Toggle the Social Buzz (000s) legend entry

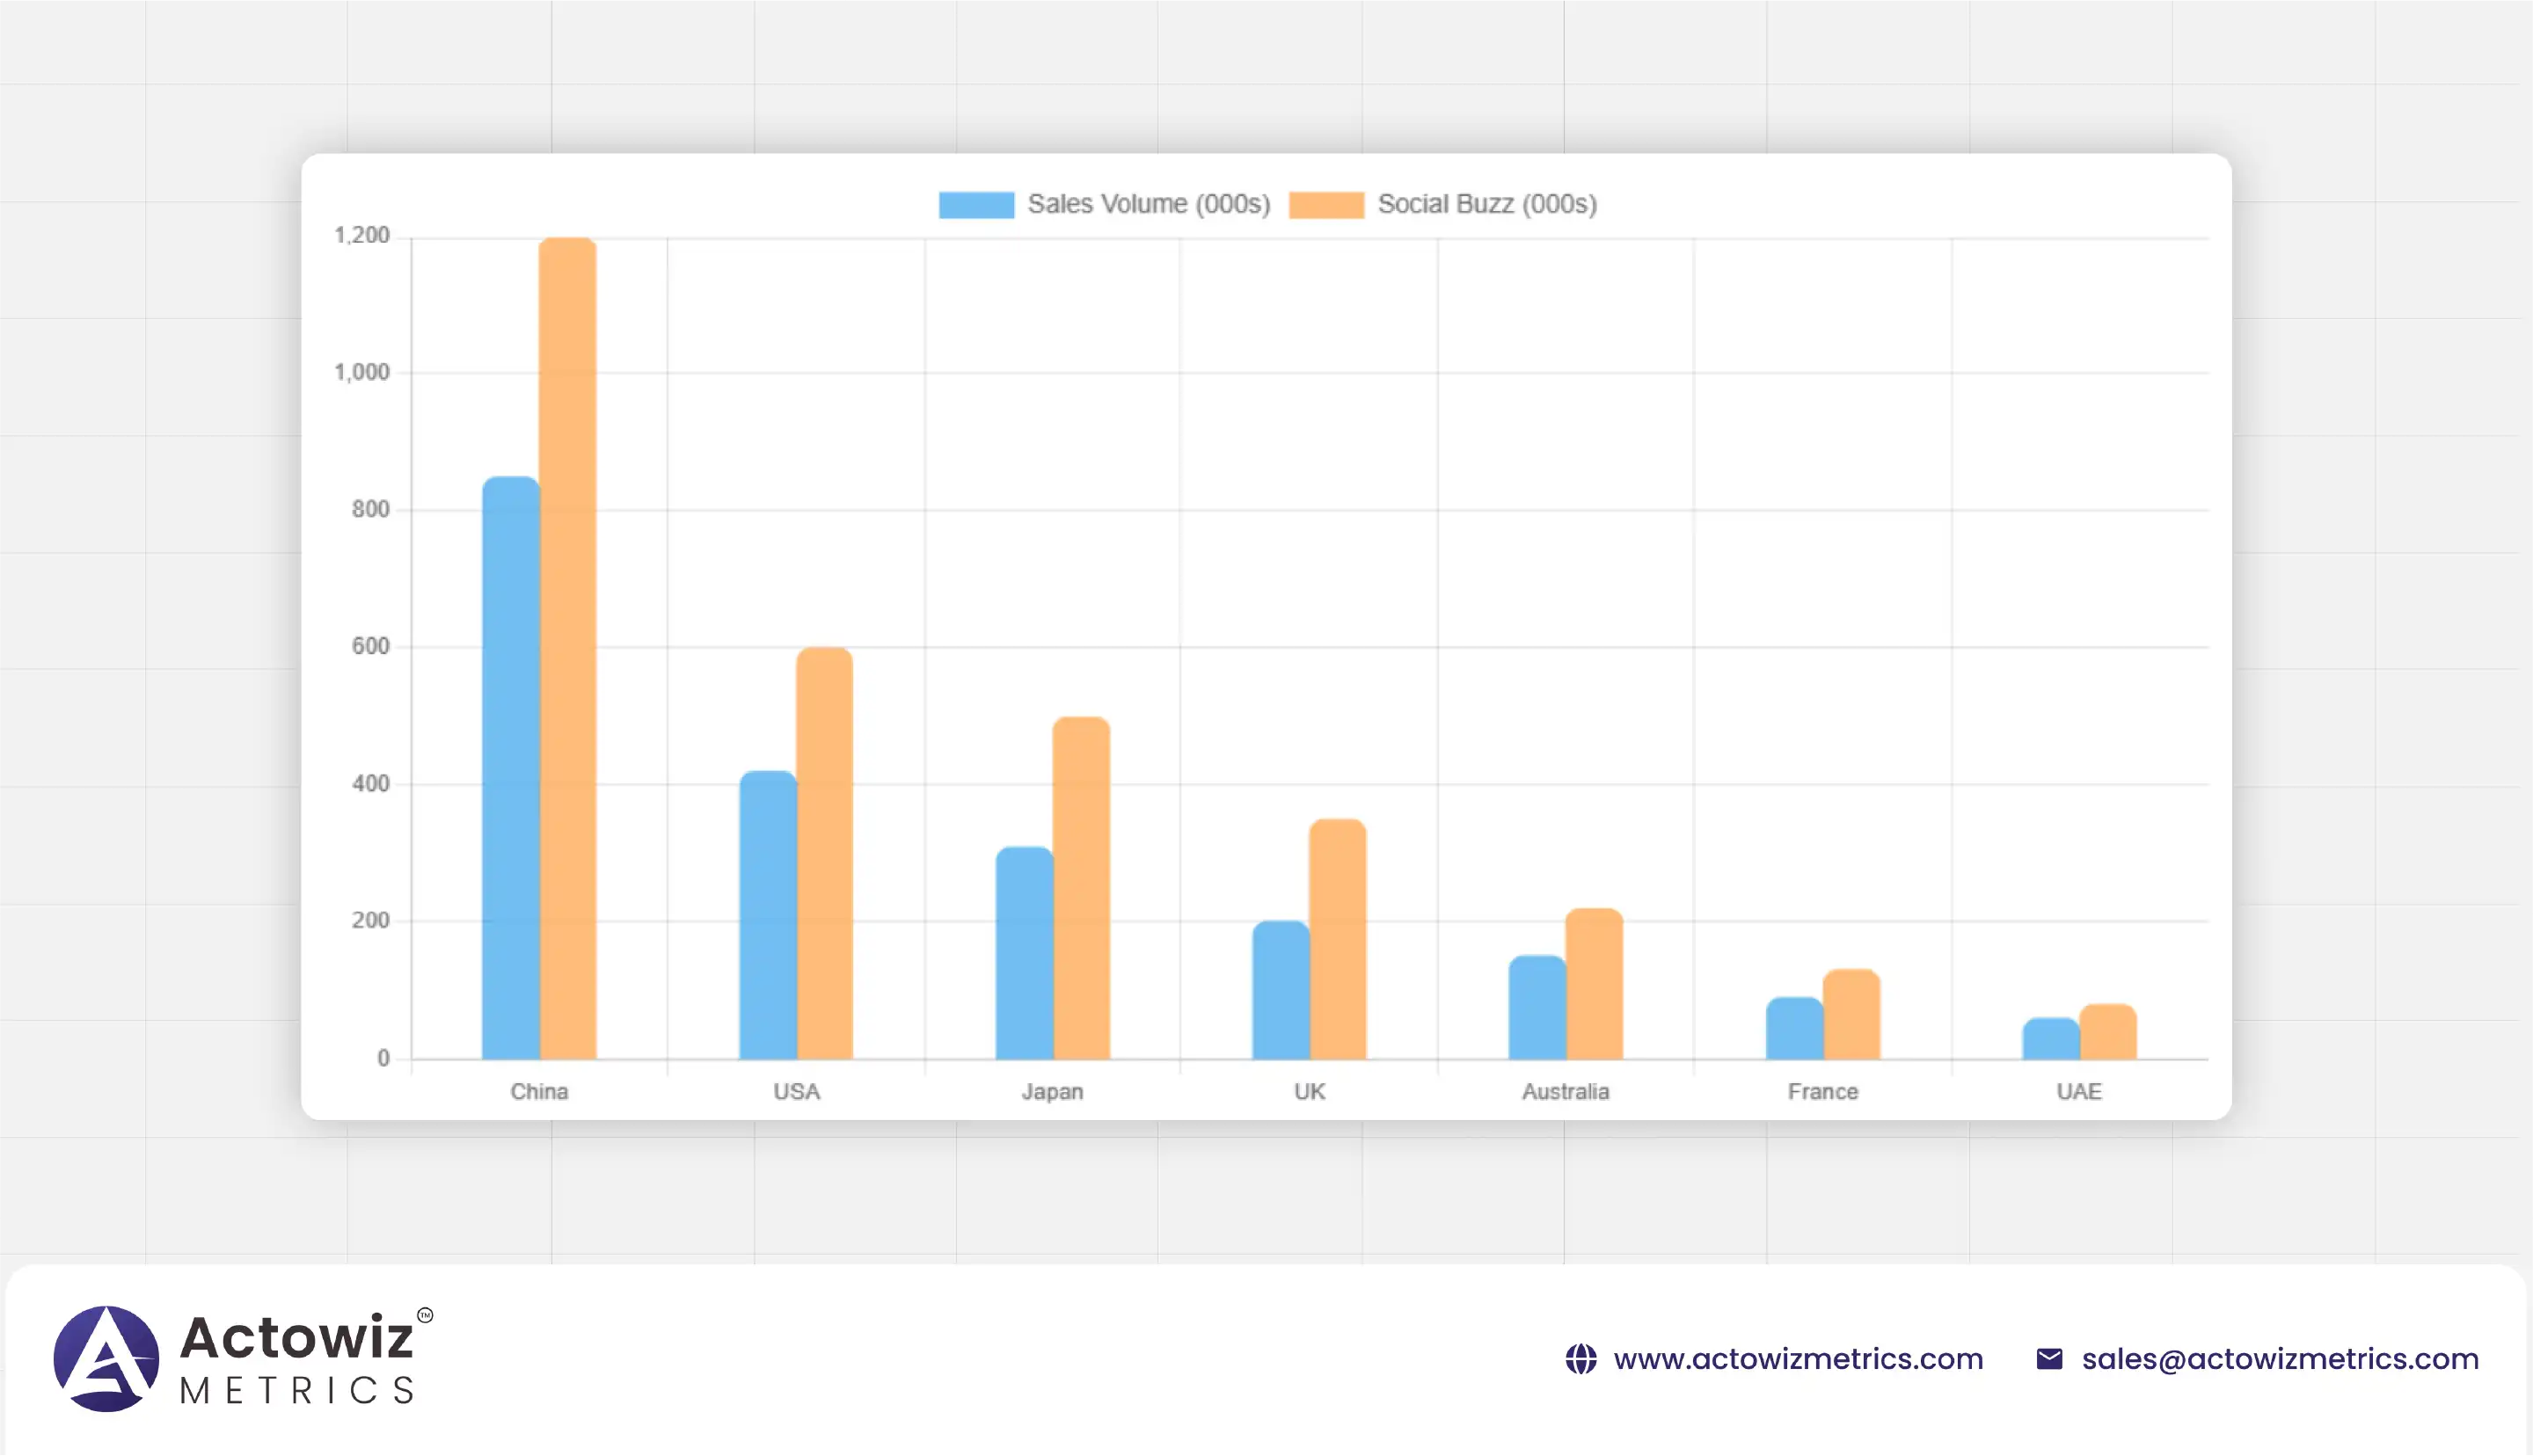[x=1486, y=204]
